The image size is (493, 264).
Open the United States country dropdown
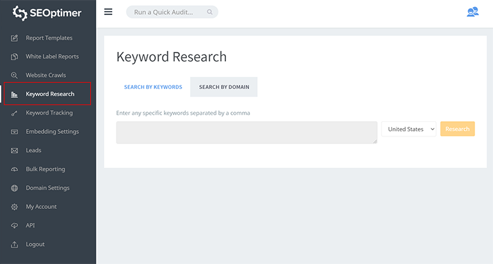[x=408, y=129]
